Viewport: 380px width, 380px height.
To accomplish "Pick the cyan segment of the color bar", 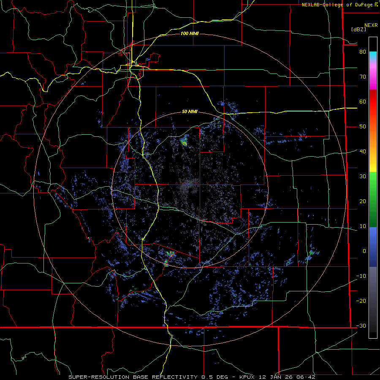I will click(x=373, y=56).
